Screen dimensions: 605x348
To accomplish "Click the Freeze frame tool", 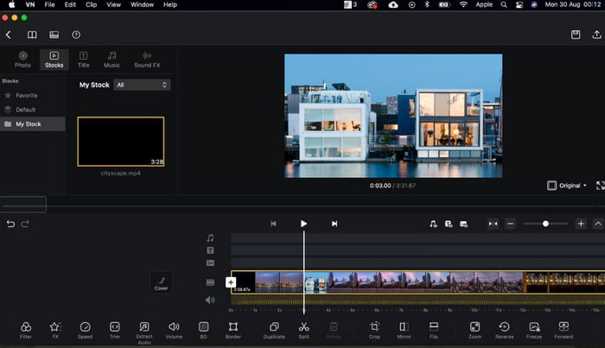I will tap(534, 330).
